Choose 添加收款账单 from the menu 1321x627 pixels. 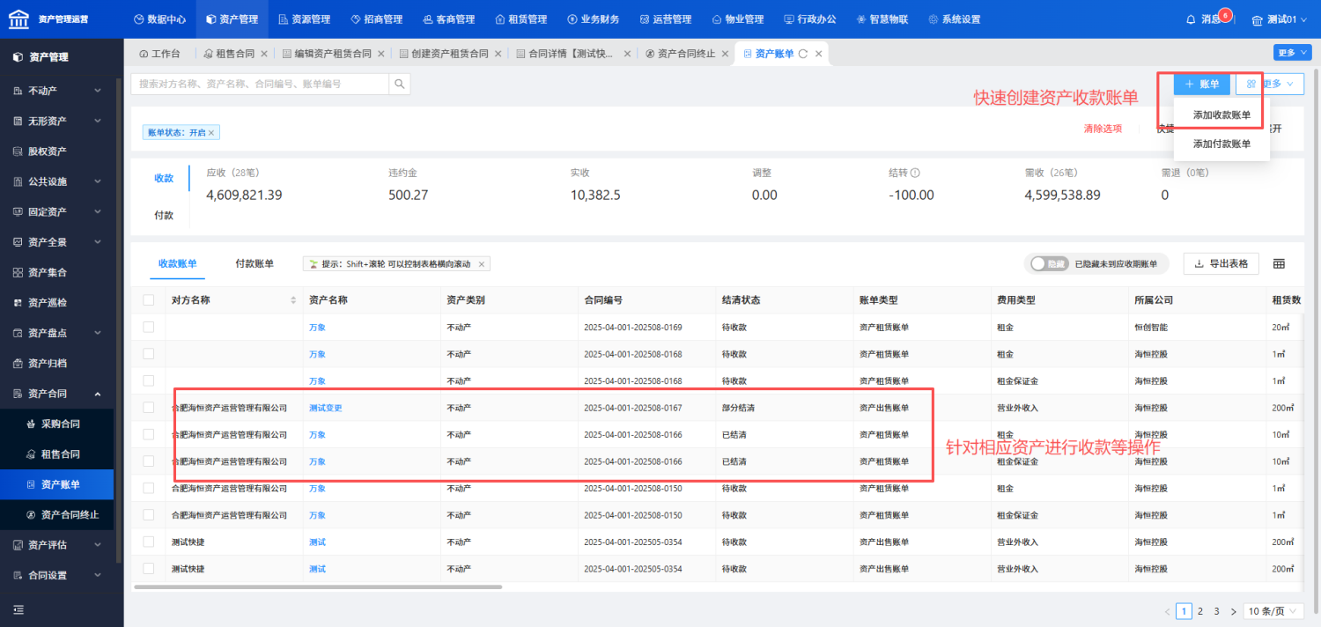coord(1221,114)
